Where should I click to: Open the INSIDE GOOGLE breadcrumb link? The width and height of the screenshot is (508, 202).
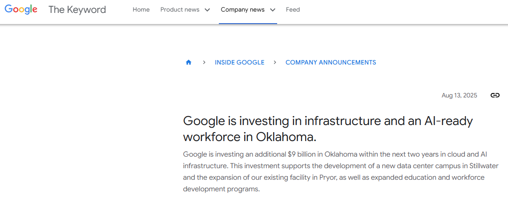pyautogui.click(x=239, y=63)
